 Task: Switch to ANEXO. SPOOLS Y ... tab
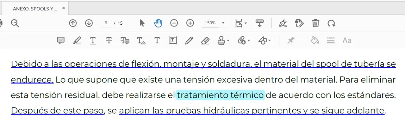(x=35, y=9)
